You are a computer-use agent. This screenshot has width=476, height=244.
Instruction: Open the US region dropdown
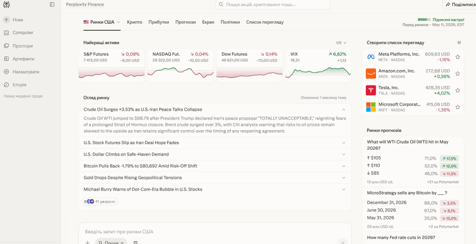click(x=341, y=43)
